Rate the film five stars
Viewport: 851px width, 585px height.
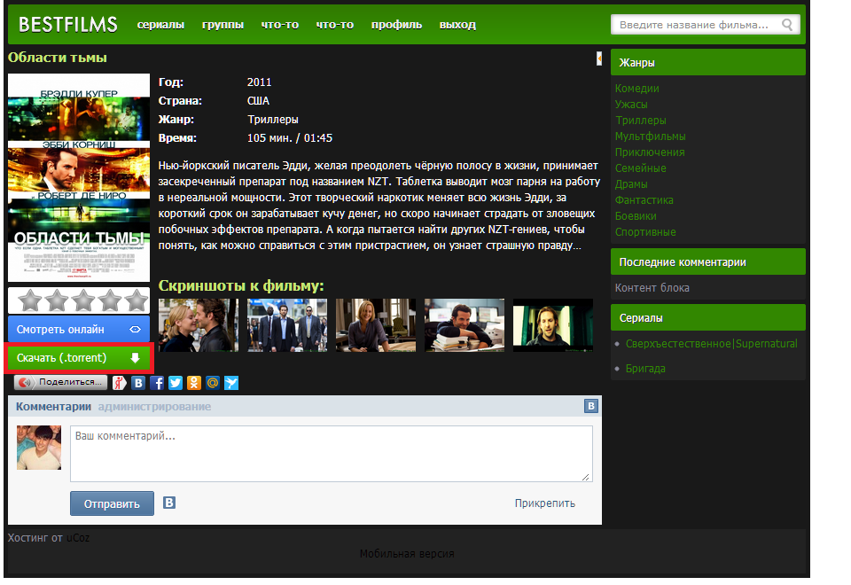(x=137, y=300)
